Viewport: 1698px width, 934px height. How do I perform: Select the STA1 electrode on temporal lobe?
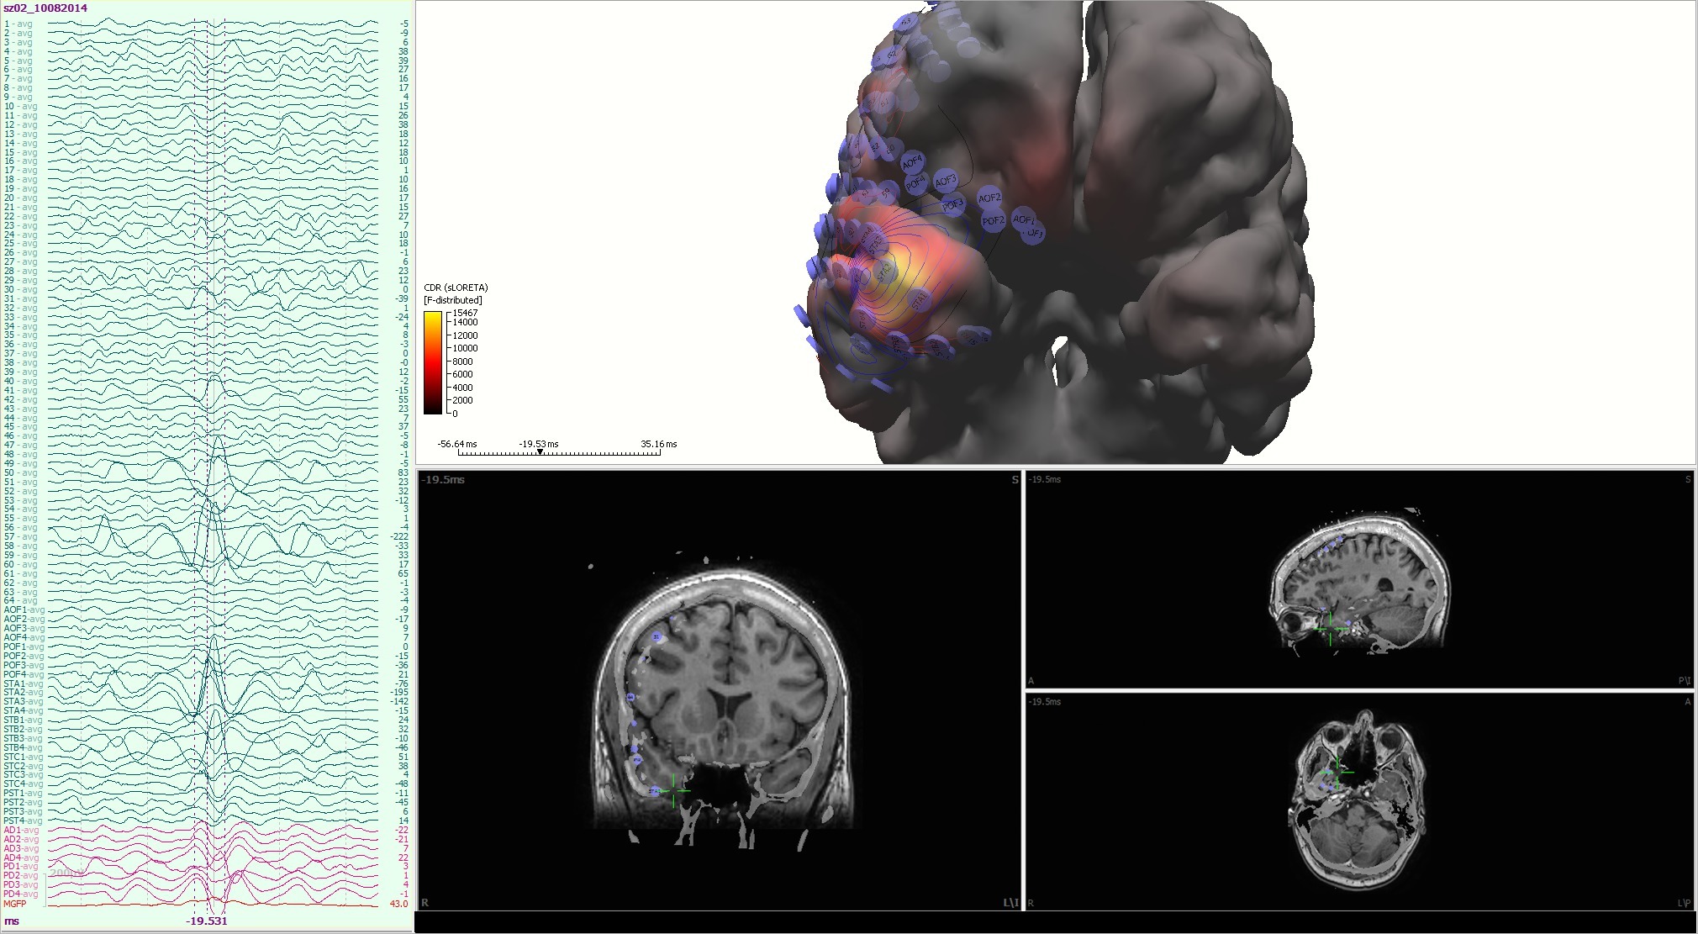click(x=920, y=299)
